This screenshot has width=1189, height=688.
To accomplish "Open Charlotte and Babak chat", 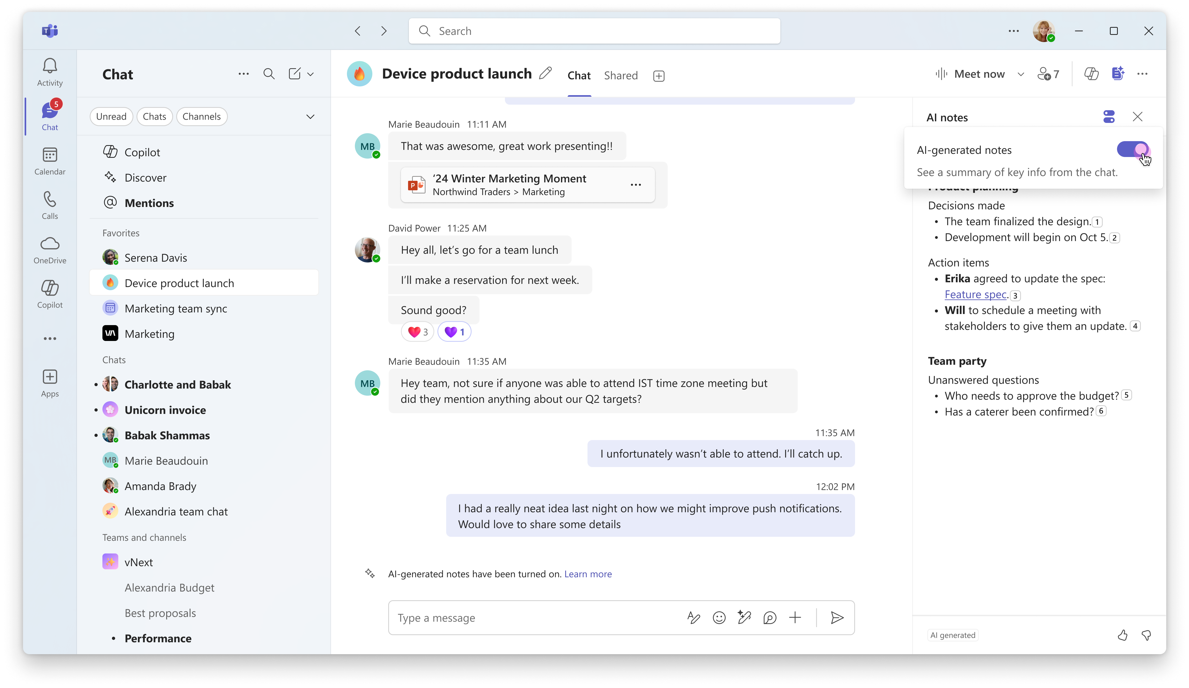I will (204, 385).
